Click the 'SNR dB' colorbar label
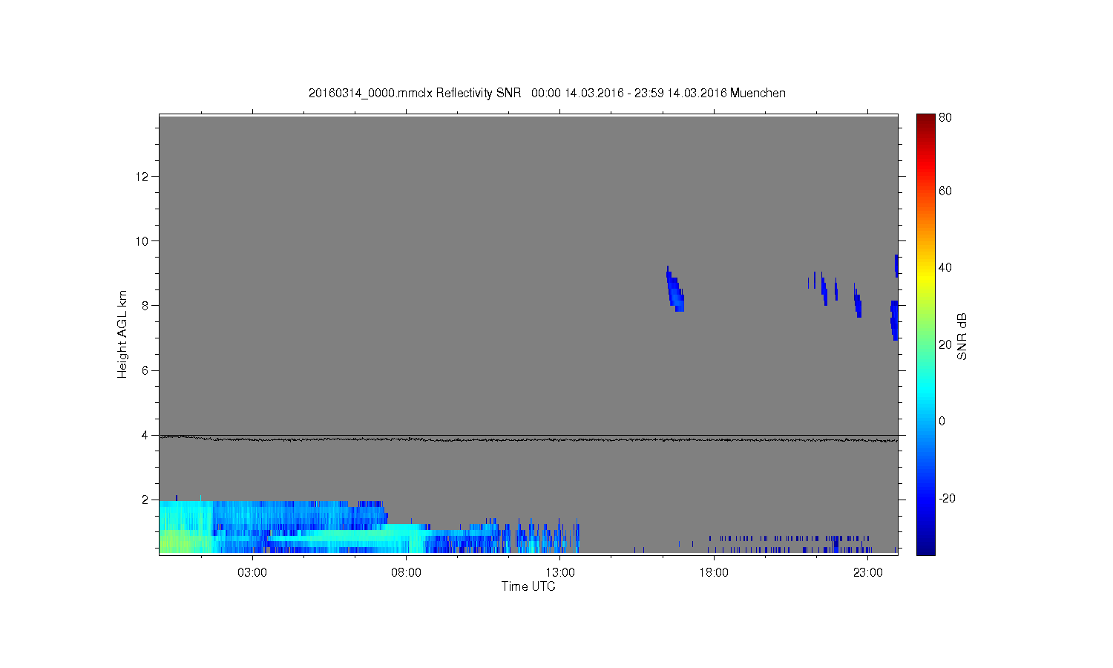This screenshot has height=668, width=1113. click(x=962, y=336)
